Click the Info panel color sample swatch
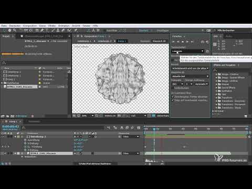The width and height of the screenshot is (252, 189). pyautogui.click(x=215, y=45)
